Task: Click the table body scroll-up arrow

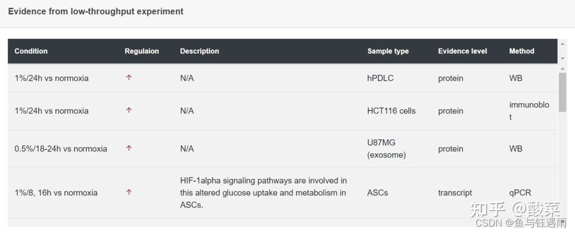Action: pyautogui.click(x=562, y=69)
